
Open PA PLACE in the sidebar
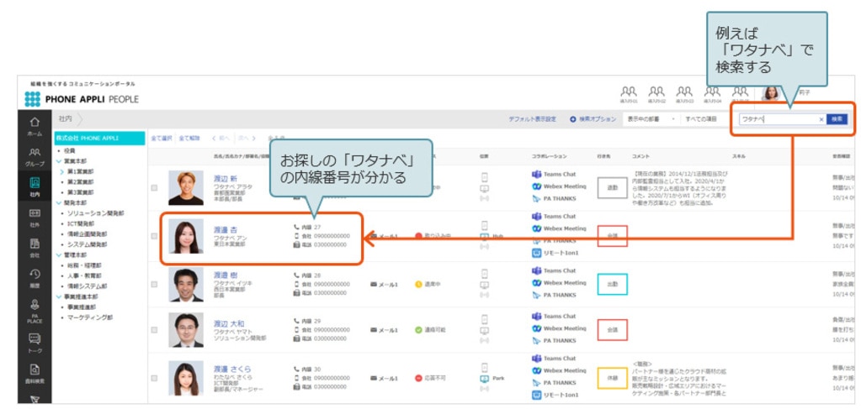(34, 309)
